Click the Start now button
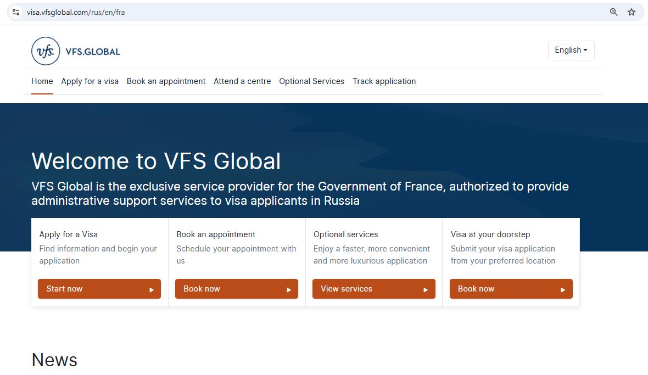 click(x=99, y=289)
